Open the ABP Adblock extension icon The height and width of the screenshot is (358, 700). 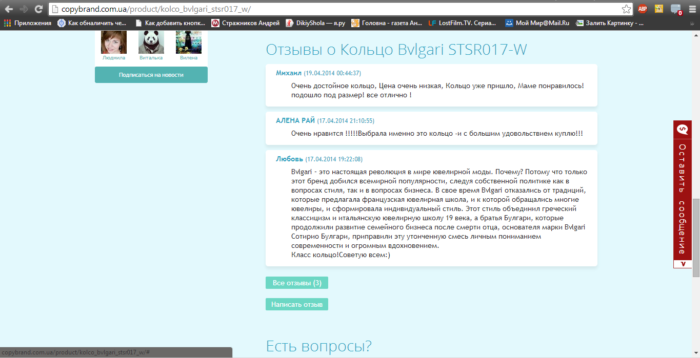643,9
